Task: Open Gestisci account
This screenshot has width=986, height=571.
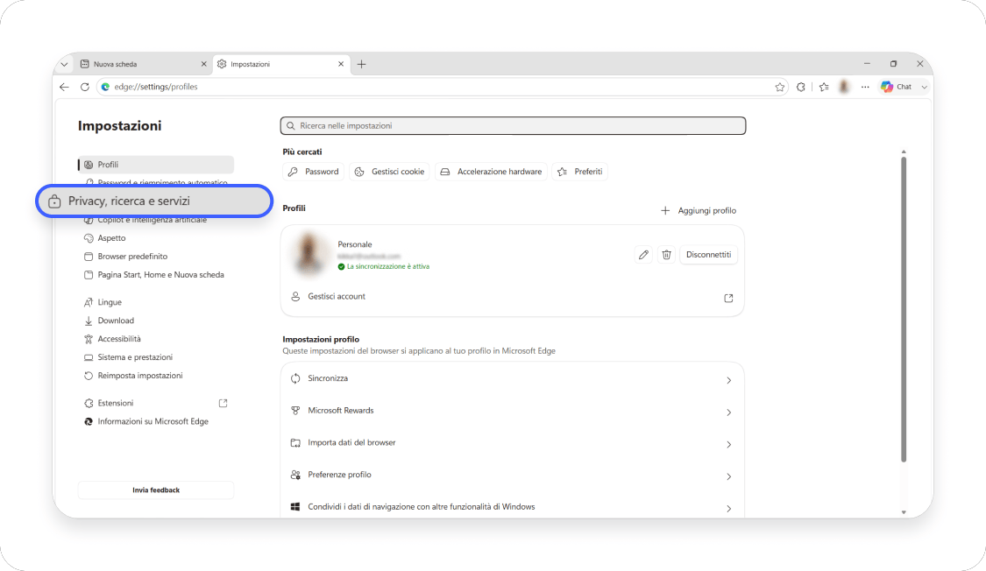Action: (x=513, y=297)
